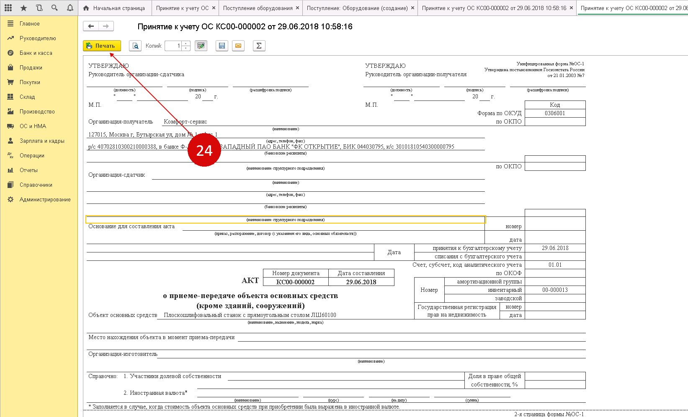
Task: Click the 'Производство' factory icon
Action: tap(10, 112)
